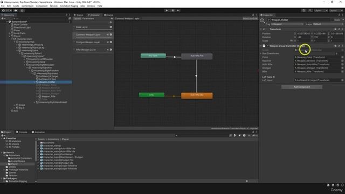Select the gray Auto-Rifle Fire state
Image resolution: width=345 pixels, height=194 pixels.
[197, 56]
